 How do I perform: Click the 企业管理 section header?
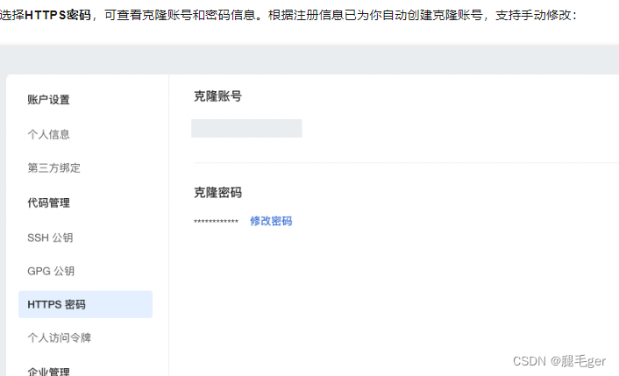(48, 372)
